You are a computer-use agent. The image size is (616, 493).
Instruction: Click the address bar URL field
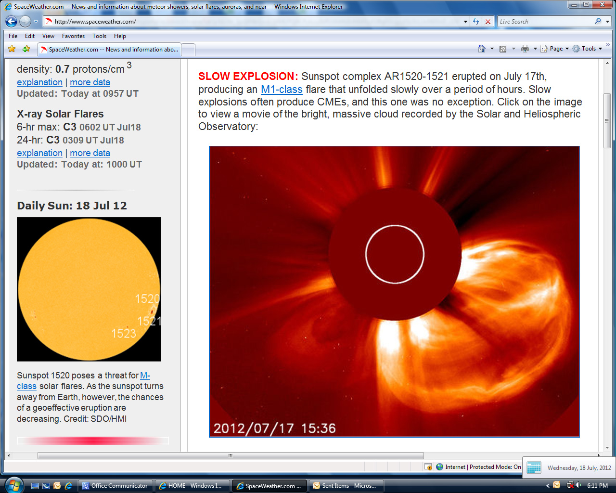(253, 21)
